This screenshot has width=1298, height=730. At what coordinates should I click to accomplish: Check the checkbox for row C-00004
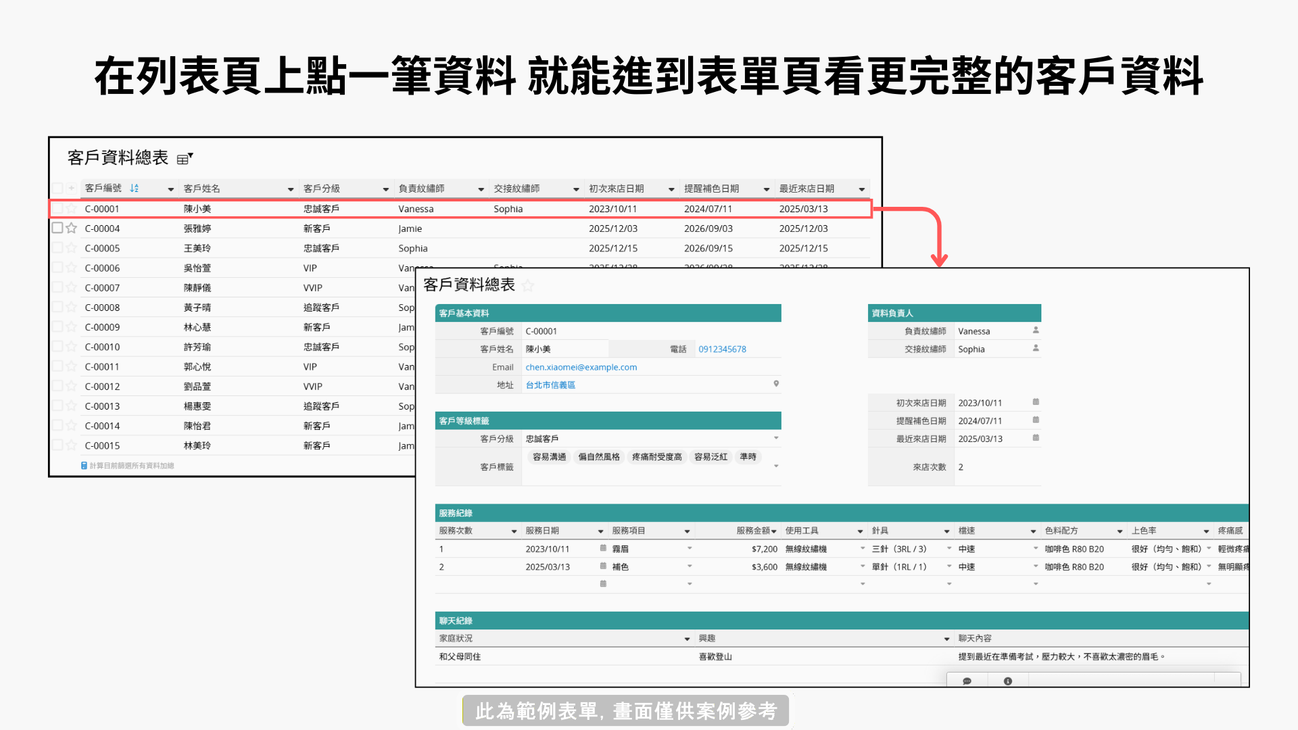click(57, 228)
